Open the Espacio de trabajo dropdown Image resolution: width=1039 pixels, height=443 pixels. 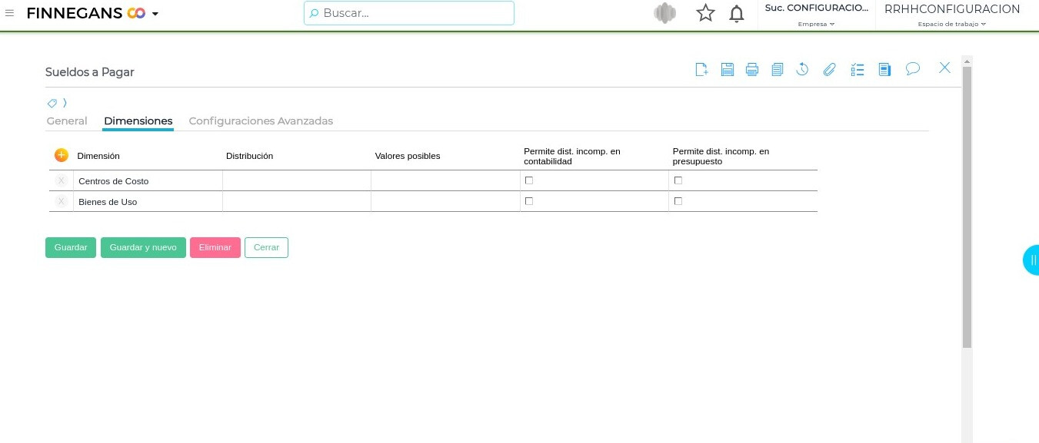[x=951, y=24]
